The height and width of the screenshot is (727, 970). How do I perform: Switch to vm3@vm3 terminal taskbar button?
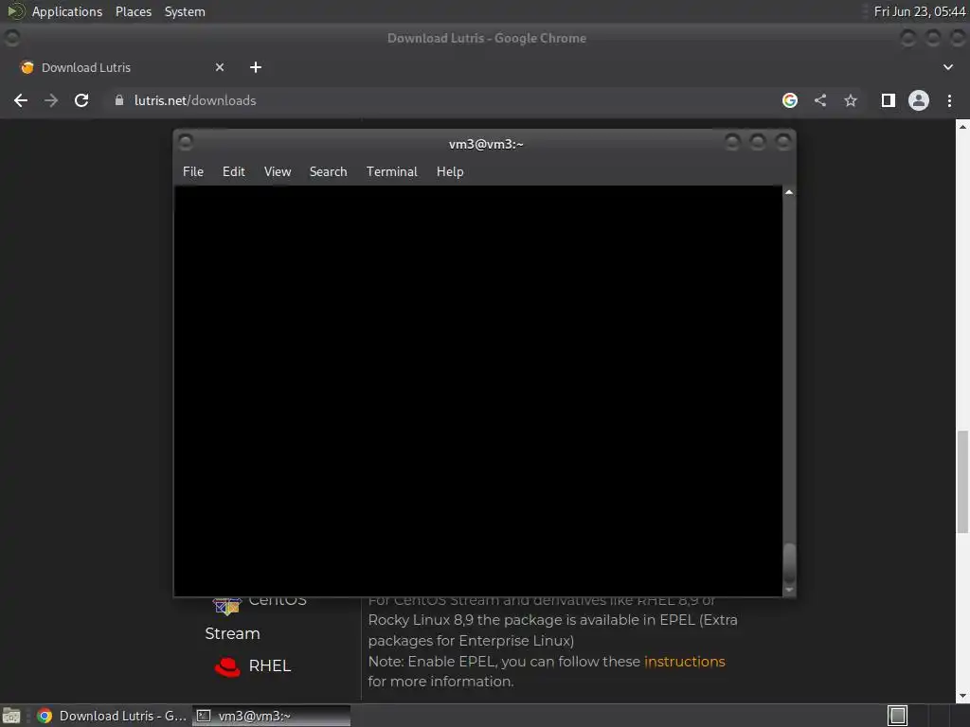click(x=271, y=716)
